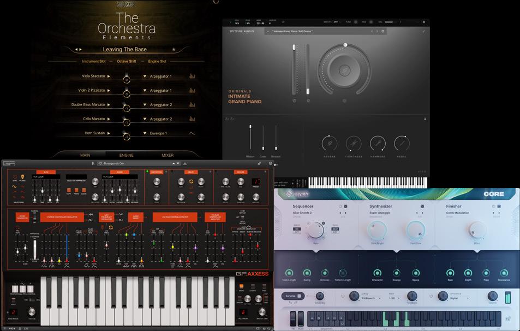Click the Tightness knob in Spitfire

pos(354,144)
